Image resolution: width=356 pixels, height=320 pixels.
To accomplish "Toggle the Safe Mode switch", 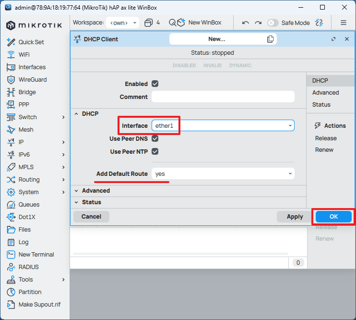I will (x=273, y=23).
